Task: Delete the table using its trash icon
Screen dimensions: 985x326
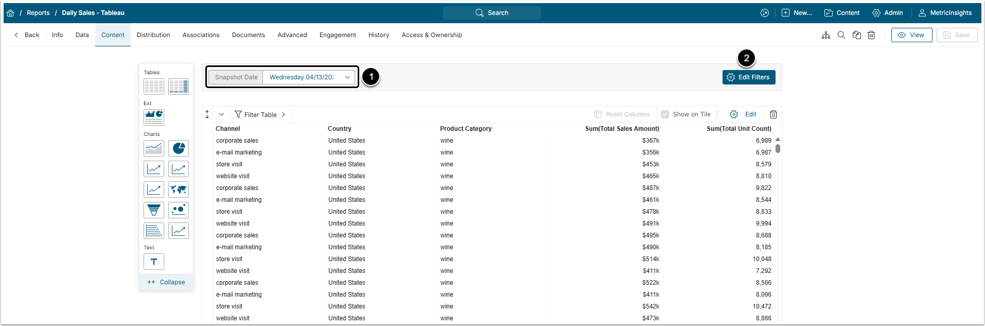Action: [x=773, y=114]
